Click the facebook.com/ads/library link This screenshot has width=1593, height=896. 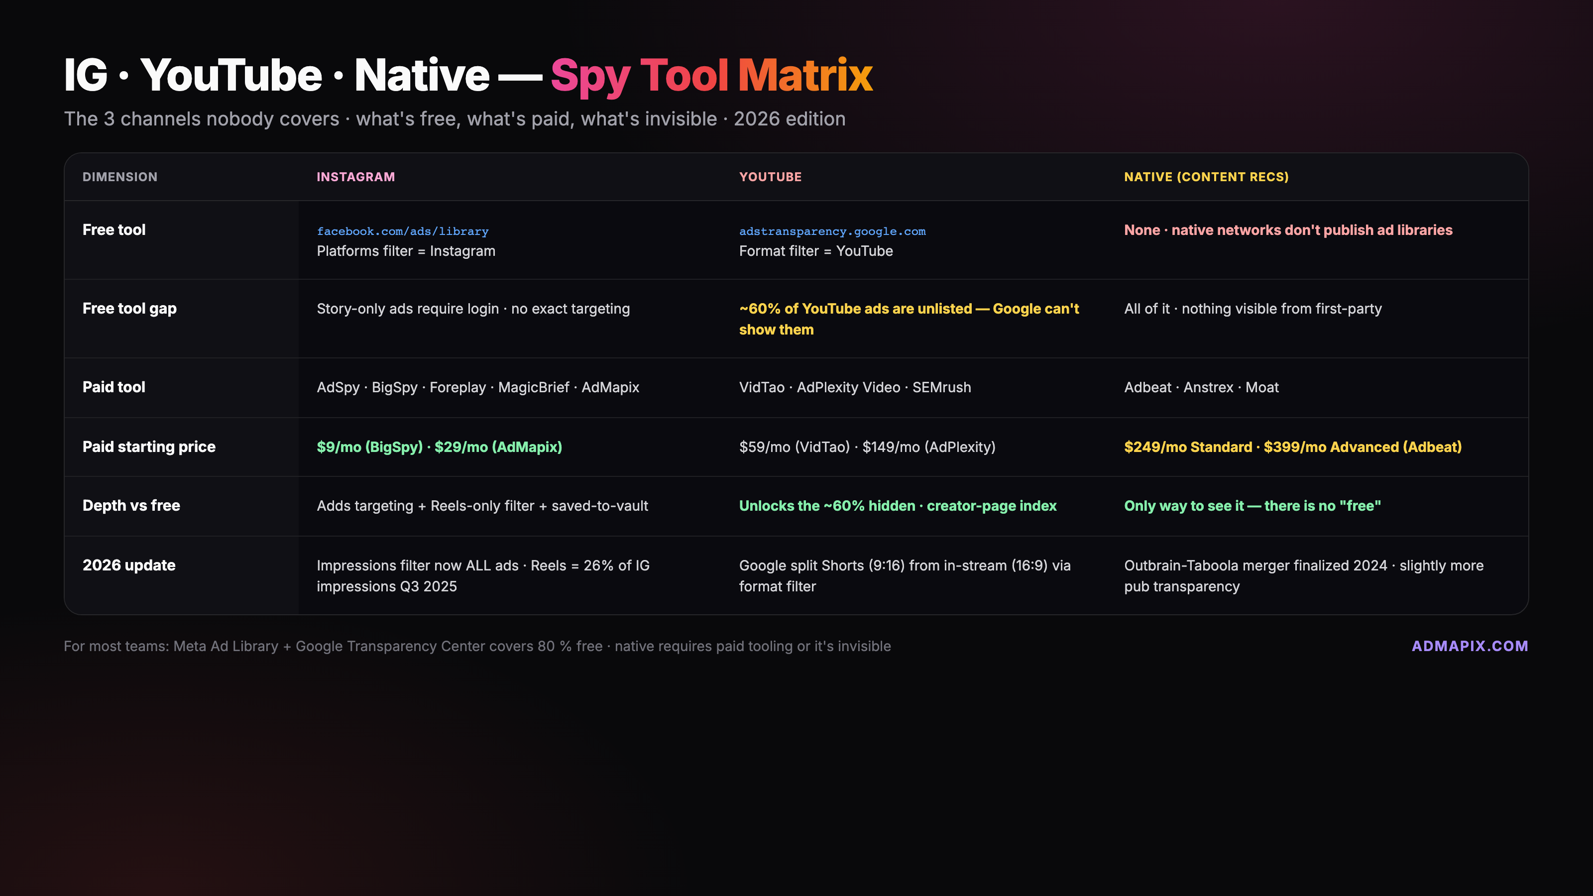[403, 231]
